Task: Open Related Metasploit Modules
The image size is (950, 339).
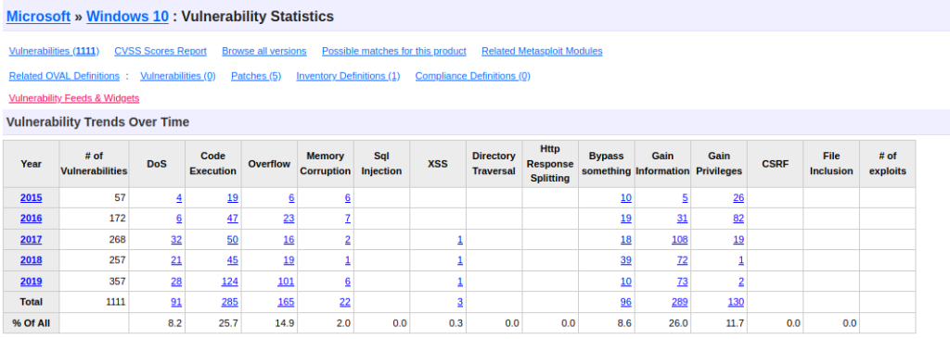Action: click(x=542, y=51)
